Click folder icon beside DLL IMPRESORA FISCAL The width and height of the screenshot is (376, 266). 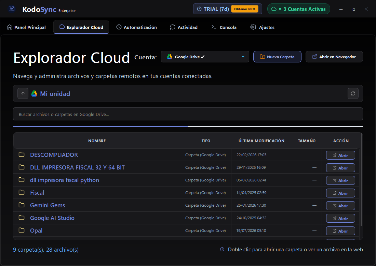click(x=22, y=167)
